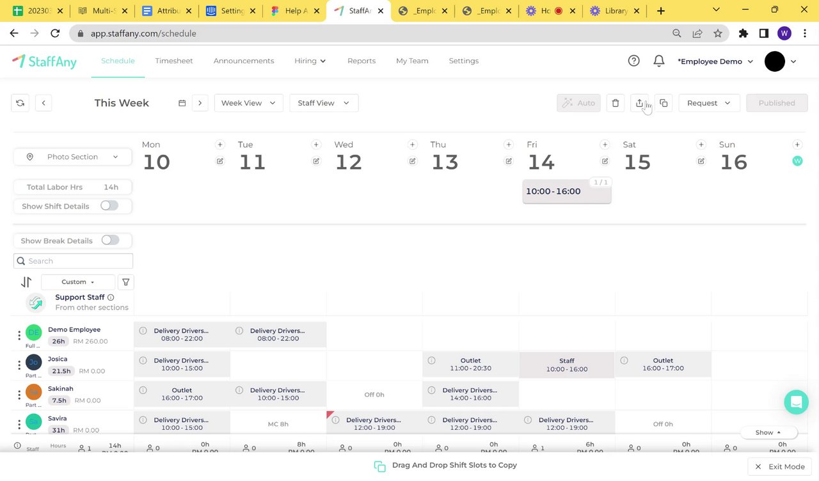Click the export schedule upload icon
This screenshot has width=819, height=481.
pos(639,103)
